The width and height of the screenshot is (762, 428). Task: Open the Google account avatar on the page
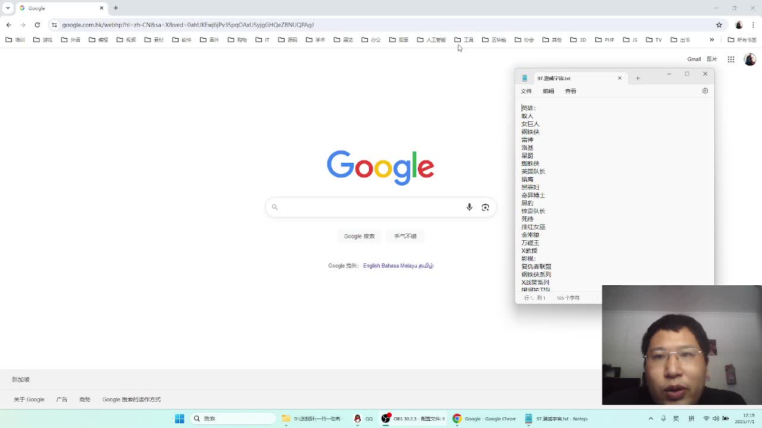pyautogui.click(x=749, y=59)
